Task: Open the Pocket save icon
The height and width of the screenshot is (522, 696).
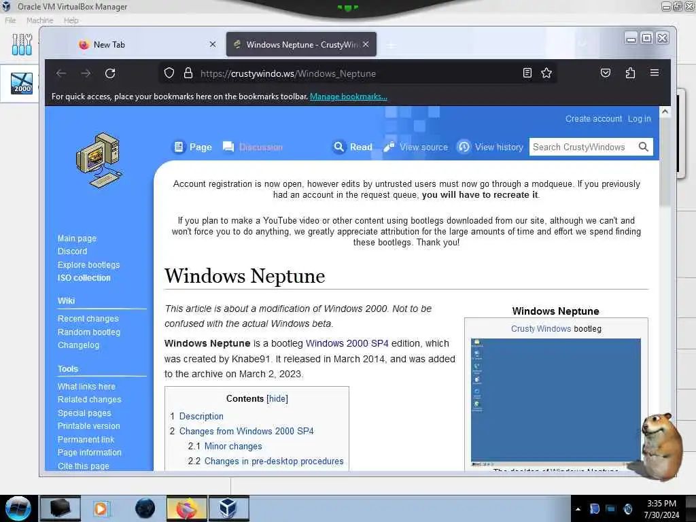Action: (x=606, y=73)
